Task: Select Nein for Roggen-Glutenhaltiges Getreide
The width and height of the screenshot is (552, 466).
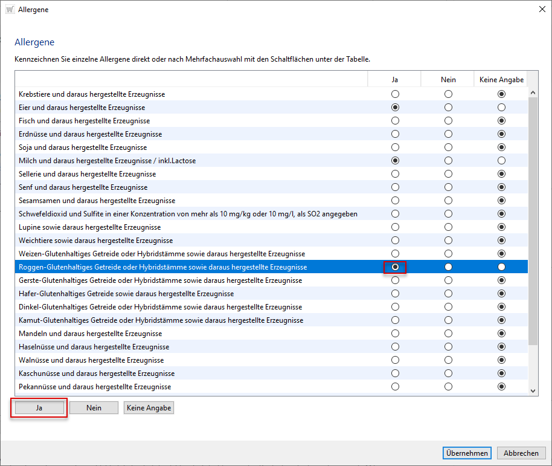Action: point(448,267)
